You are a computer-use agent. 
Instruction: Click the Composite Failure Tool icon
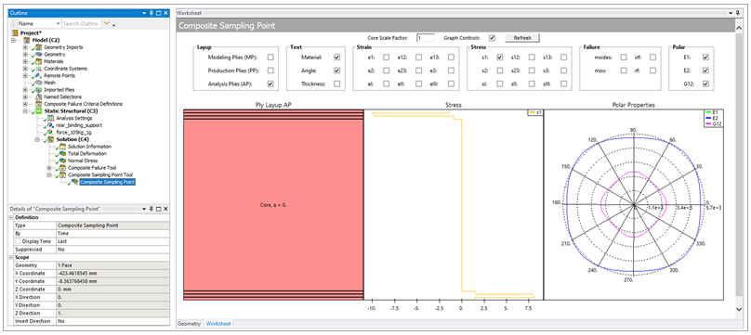coord(63,168)
